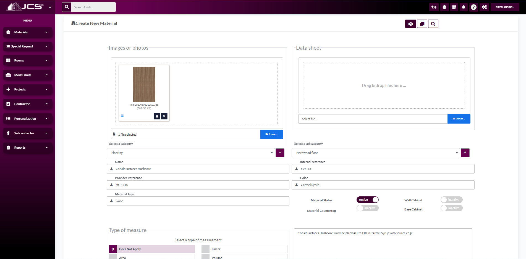Click the notification bell icon
The image size is (526, 259).
point(464,7)
